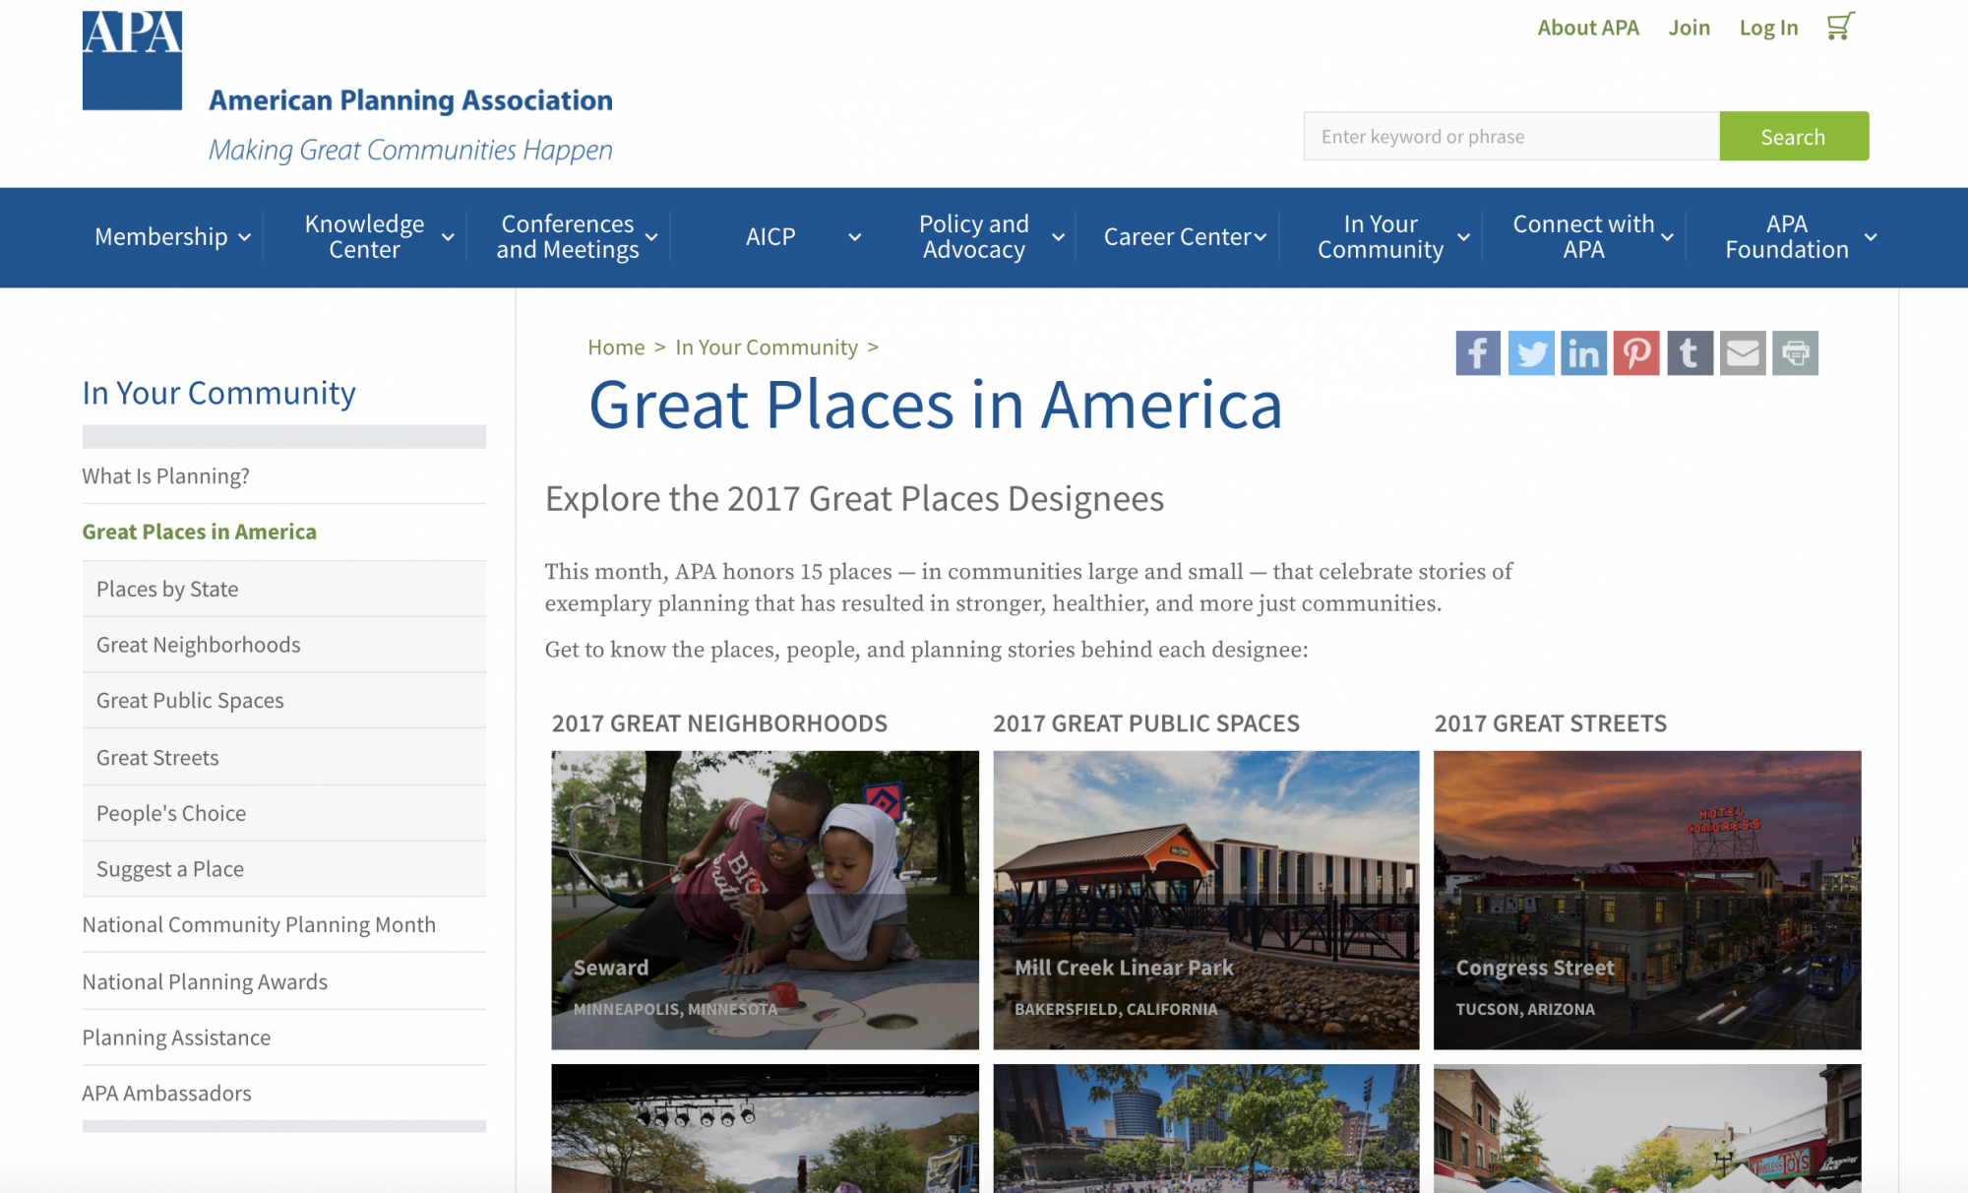Expand the AICP dropdown chevron
1968x1193 pixels.
pos(855,237)
